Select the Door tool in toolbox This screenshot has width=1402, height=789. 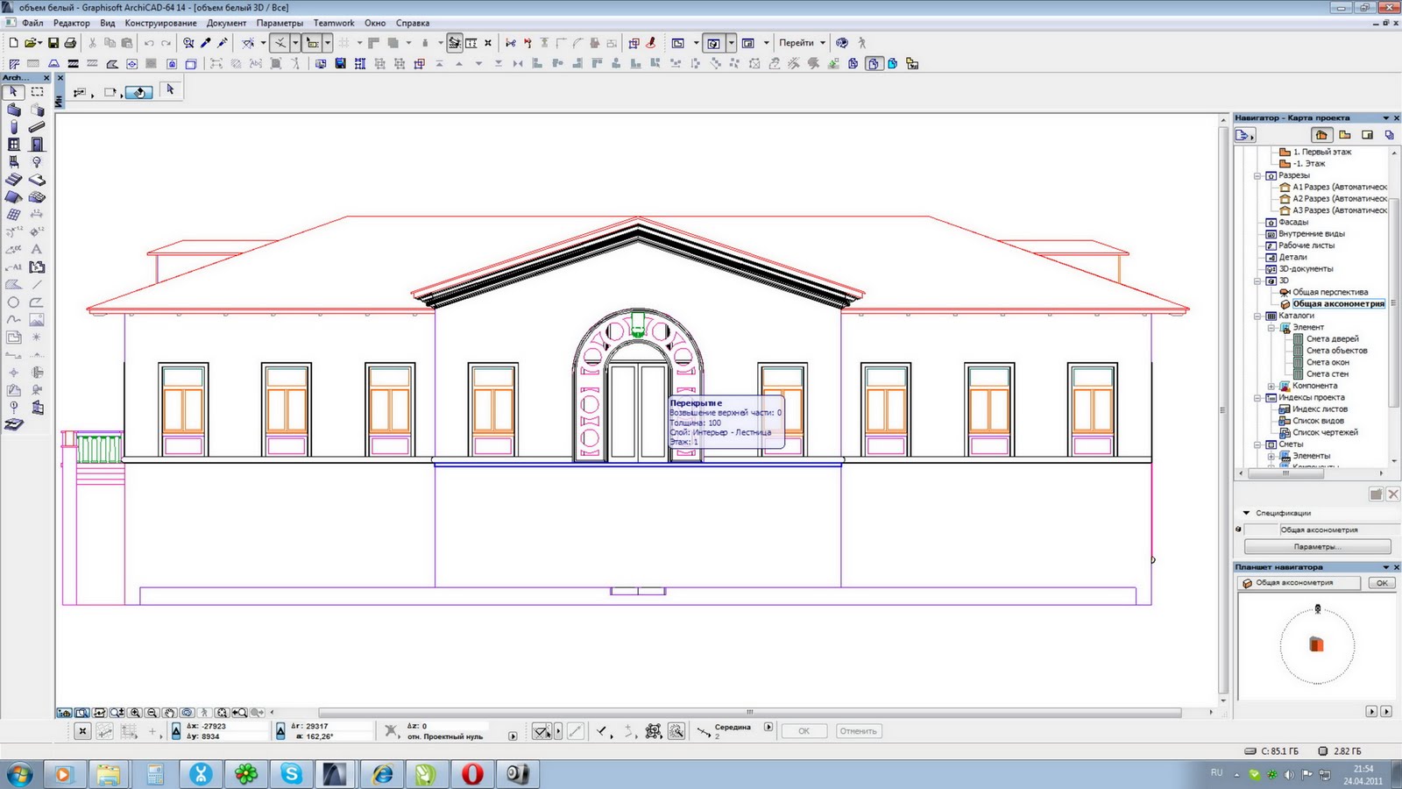click(x=37, y=145)
